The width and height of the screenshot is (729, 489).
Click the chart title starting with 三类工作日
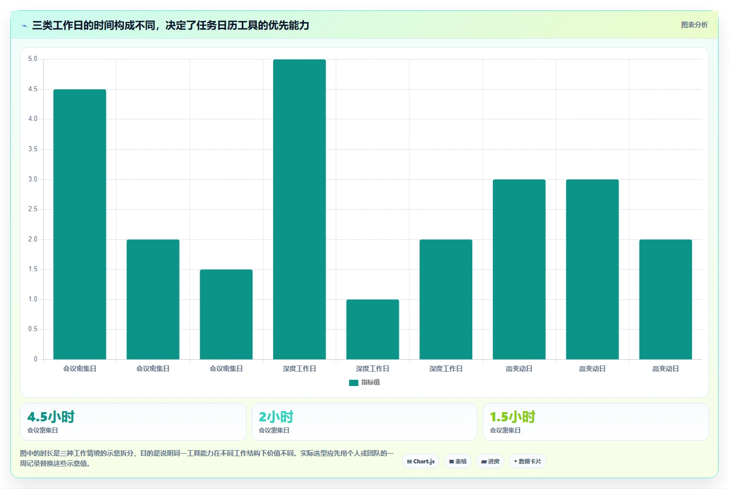[170, 25]
